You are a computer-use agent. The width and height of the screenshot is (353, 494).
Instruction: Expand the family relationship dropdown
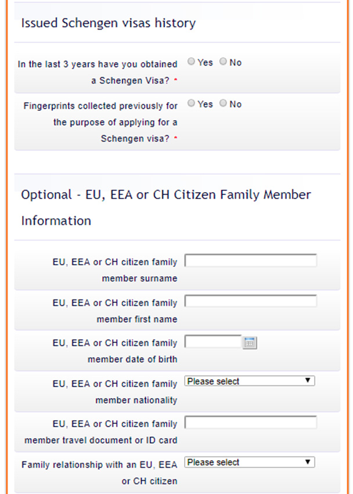click(250, 462)
